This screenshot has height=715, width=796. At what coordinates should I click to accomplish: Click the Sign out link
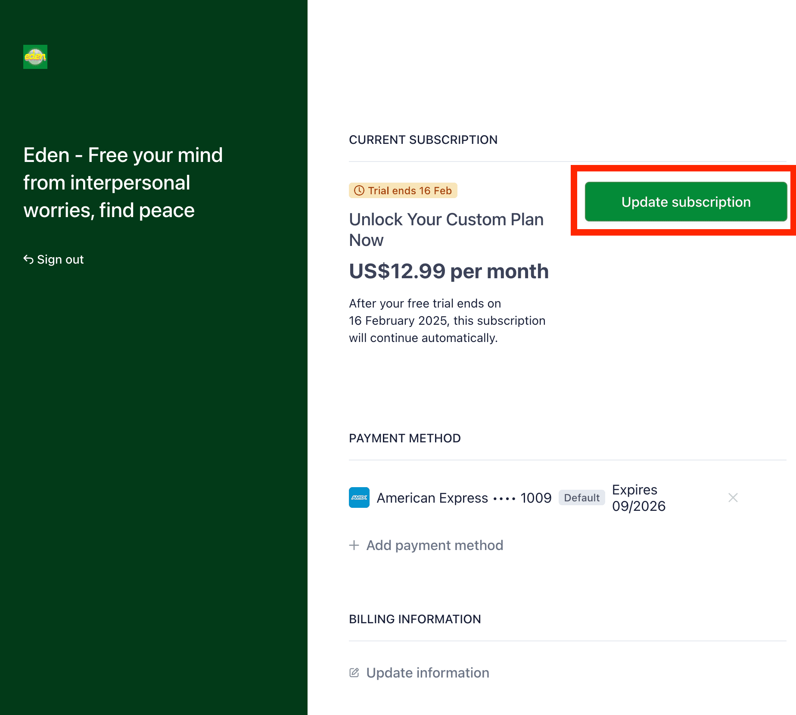(60, 259)
